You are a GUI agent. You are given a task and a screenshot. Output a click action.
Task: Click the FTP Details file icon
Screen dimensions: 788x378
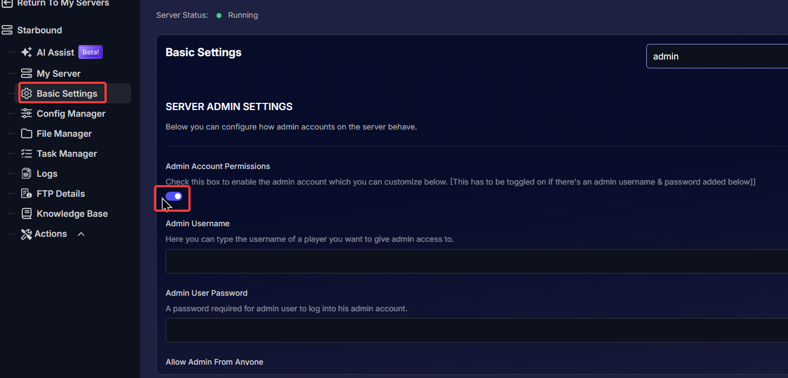tap(26, 193)
